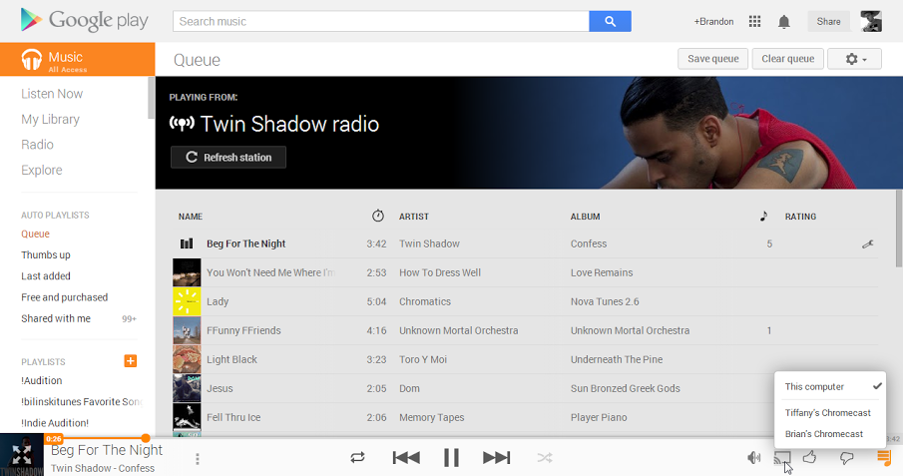Toggle repeat playback mode

click(357, 457)
